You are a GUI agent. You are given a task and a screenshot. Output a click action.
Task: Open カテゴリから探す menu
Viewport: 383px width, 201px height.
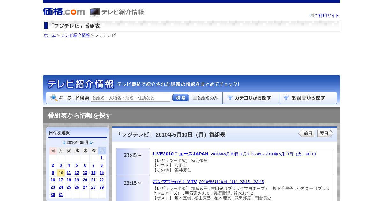251,98
